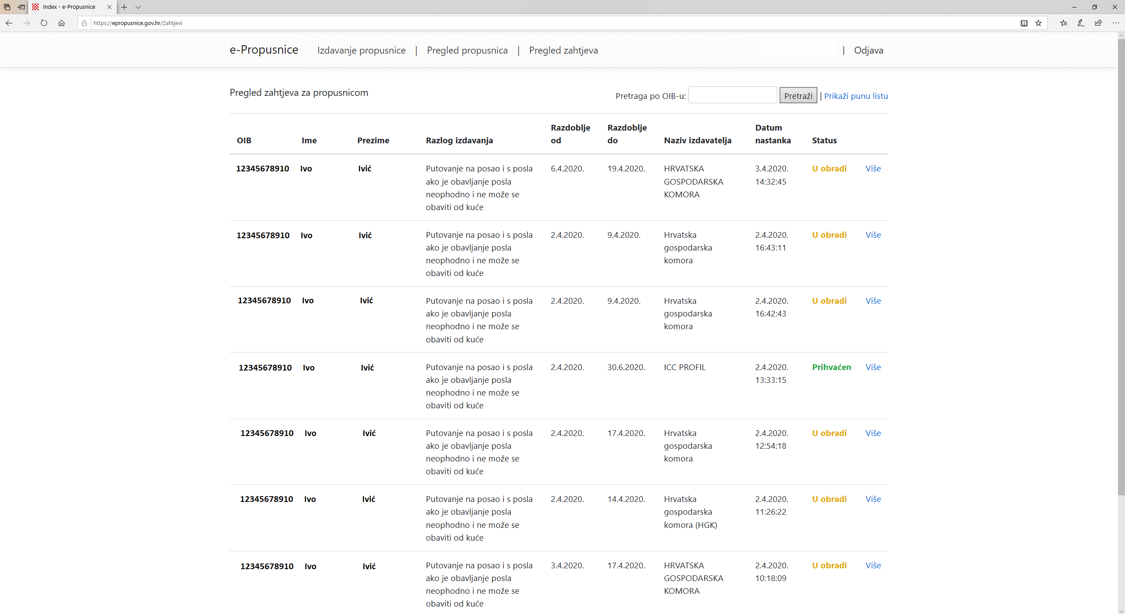Click Prikaži punu listu link
Image resolution: width=1125 pixels, height=614 pixels.
click(856, 96)
